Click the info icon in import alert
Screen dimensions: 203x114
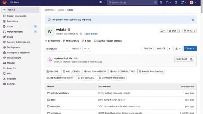tap(49, 20)
